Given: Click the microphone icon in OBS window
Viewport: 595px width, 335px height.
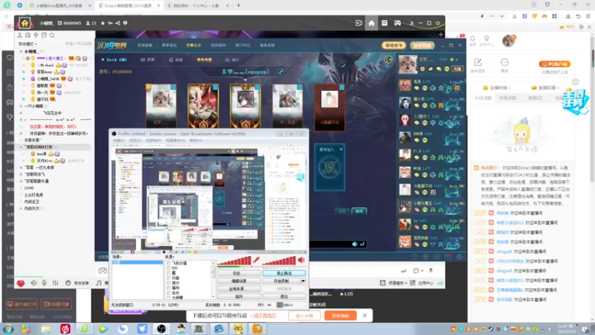Looking at the screenshot, I should (256, 260).
